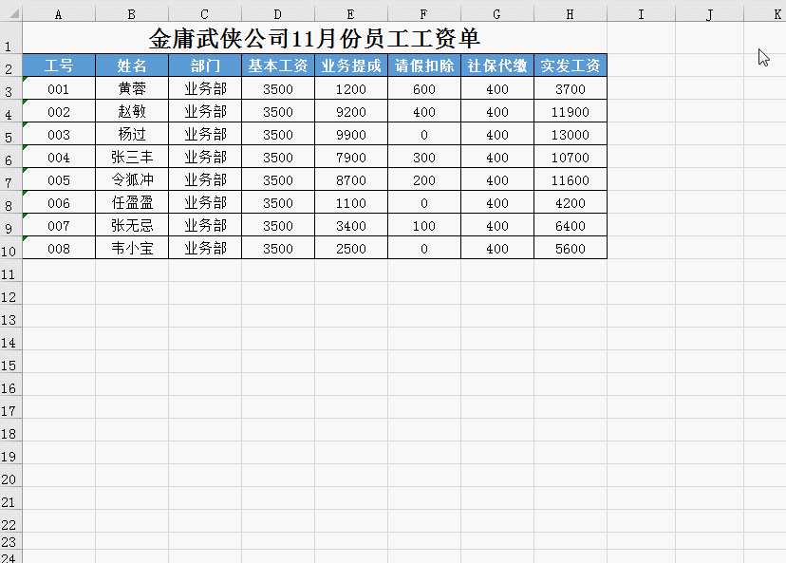This screenshot has width=786, height=563.
Task: Click the cell containing 黄蓉
Action: pos(131,88)
